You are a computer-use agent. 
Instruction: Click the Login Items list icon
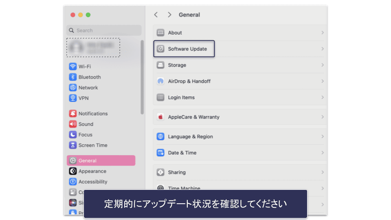(160, 97)
